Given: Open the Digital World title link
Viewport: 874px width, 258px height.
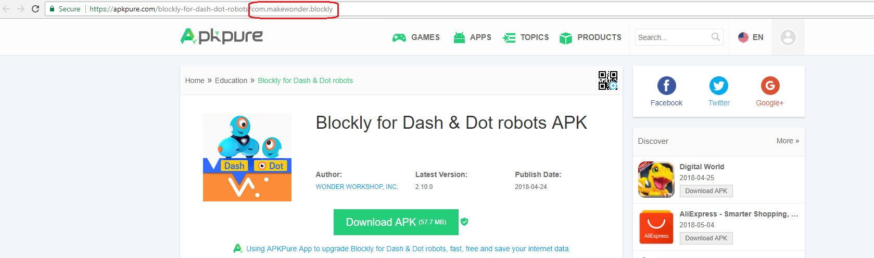Looking at the screenshot, I should [x=702, y=167].
